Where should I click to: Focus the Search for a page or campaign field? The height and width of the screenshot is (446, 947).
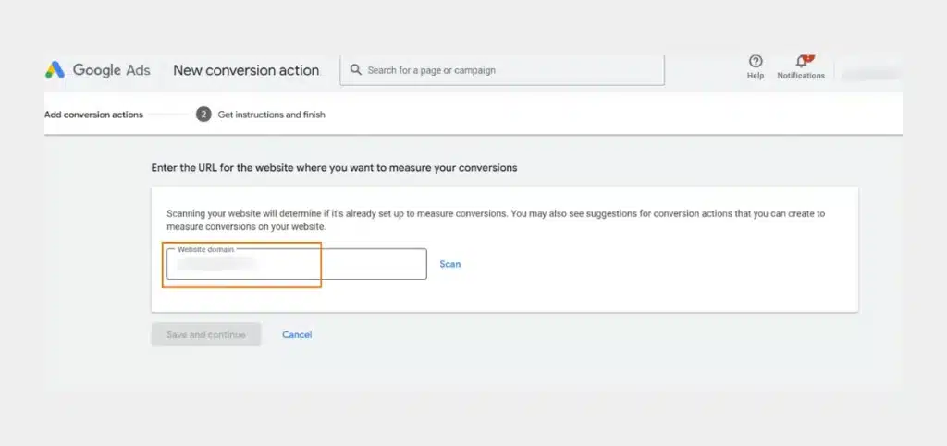coord(502,70)
